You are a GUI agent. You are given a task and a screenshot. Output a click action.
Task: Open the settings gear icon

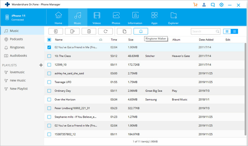tap(221, 5)
